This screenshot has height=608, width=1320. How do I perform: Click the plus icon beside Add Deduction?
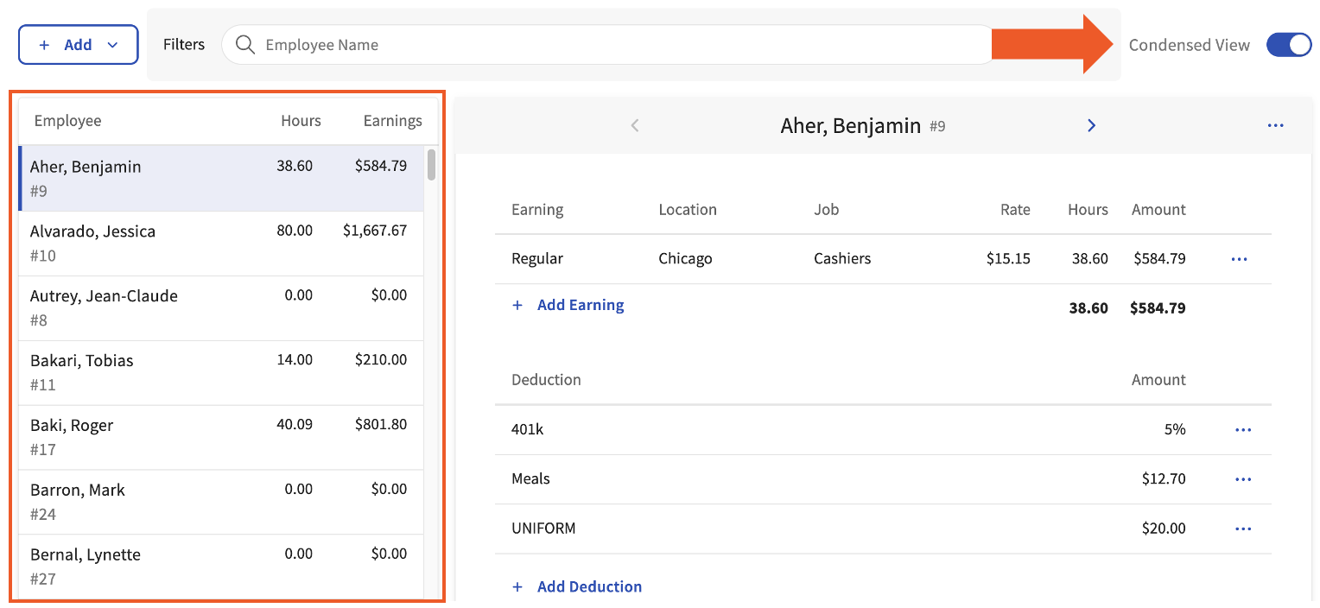coord(517,586)
